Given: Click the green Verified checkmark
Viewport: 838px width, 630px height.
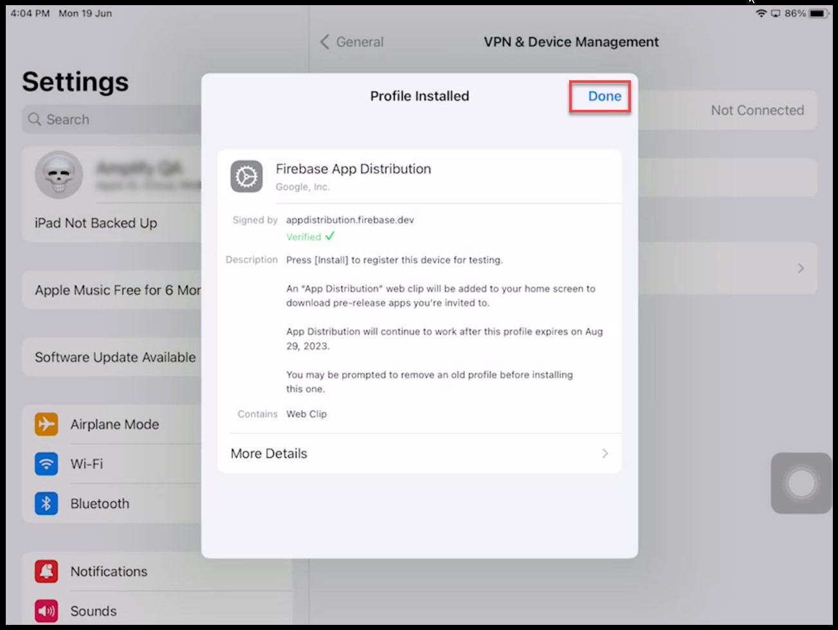Looking at the screenshot, I should [330, 236].
